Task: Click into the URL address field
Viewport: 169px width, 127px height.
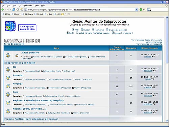Action: click(80, 10)
